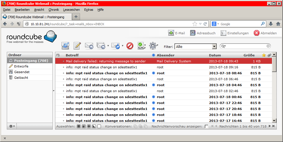Viewport: 283px width, 142px height.
Task: Open the Mail delivery failed message
Action: (106, 61)
